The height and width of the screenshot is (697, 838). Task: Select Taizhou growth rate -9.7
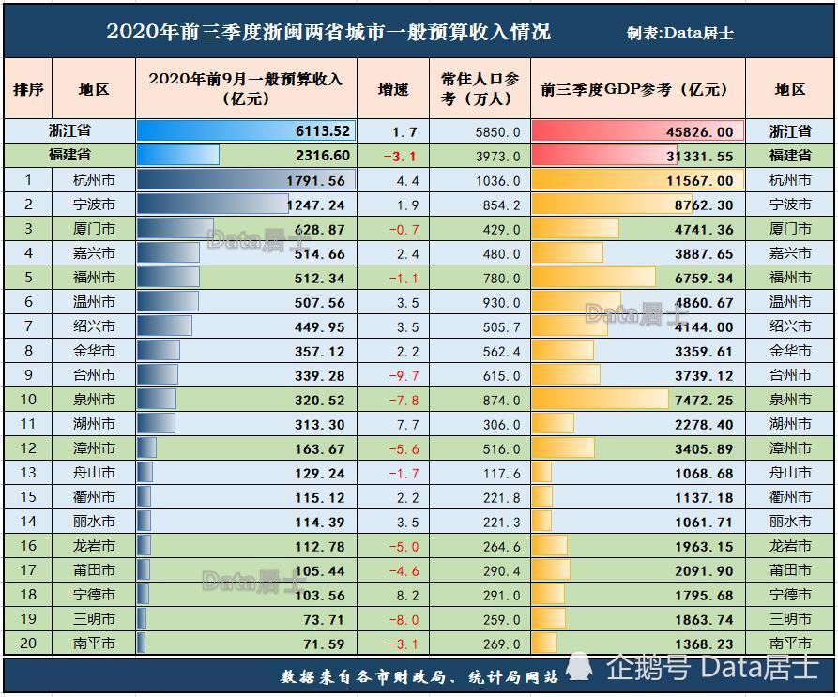404,376
